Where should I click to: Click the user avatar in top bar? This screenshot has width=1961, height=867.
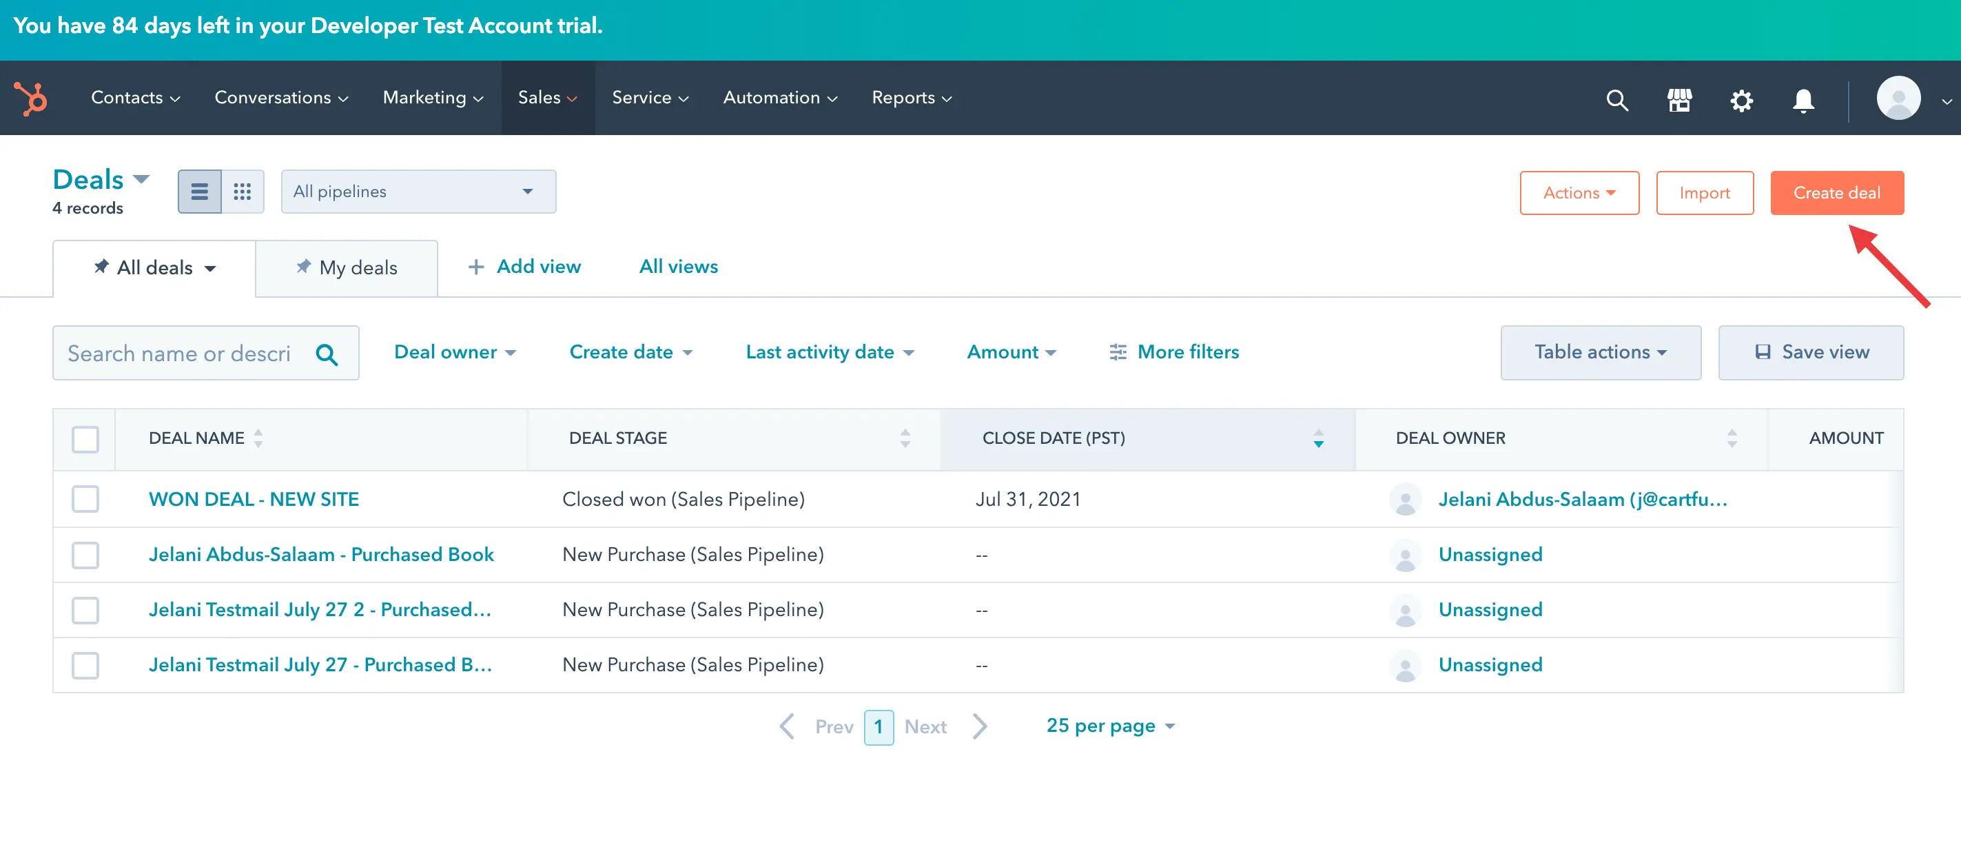[1898, 98]
